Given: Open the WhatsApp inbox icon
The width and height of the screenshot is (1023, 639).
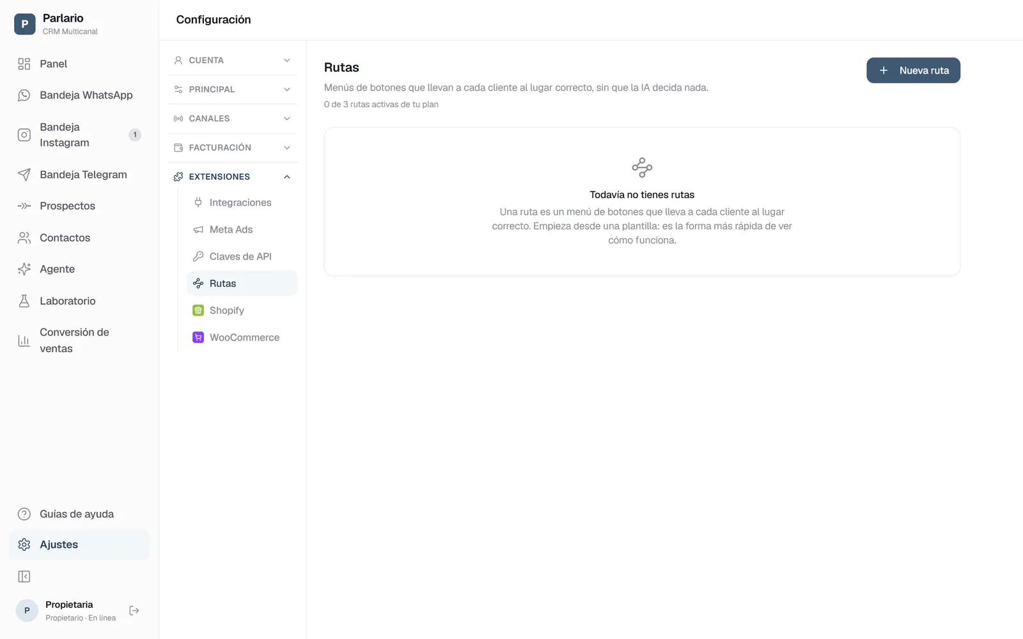Looking at the screenshot, I should pos(24,95).
